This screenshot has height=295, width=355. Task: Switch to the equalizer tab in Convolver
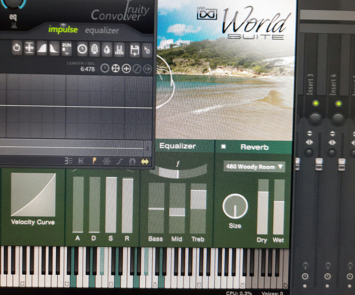[x=102, y=30]
